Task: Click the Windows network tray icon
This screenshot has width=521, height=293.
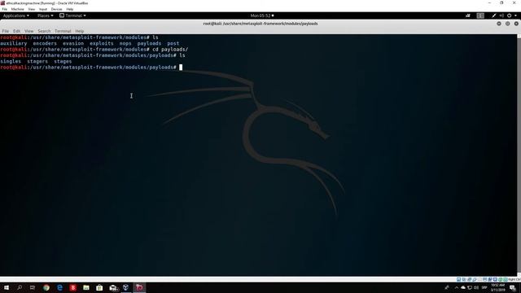Action: pos(470,287)
